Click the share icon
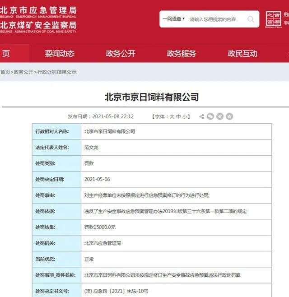 coord(202,116)
